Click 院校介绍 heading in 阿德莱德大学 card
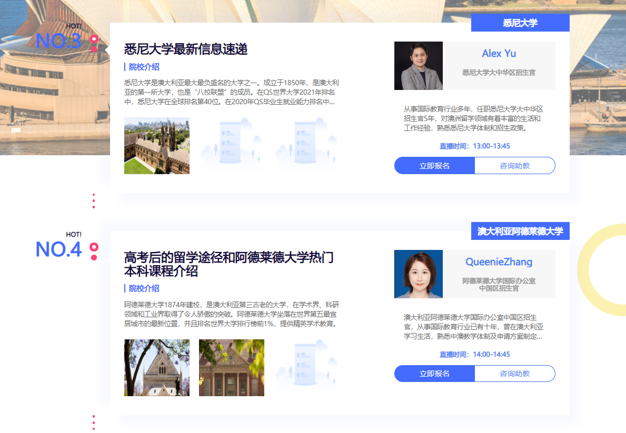This screenshot has height=433, width=626. pyautogui.click(x=144, y=288)
